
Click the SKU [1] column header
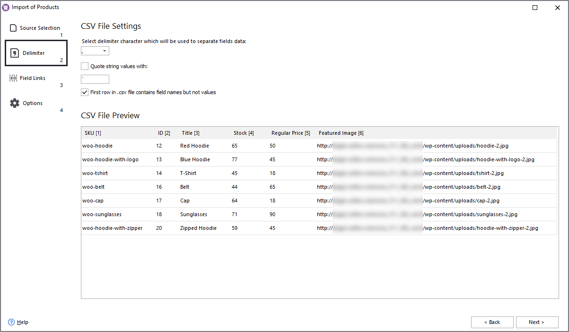pos(93,133)
